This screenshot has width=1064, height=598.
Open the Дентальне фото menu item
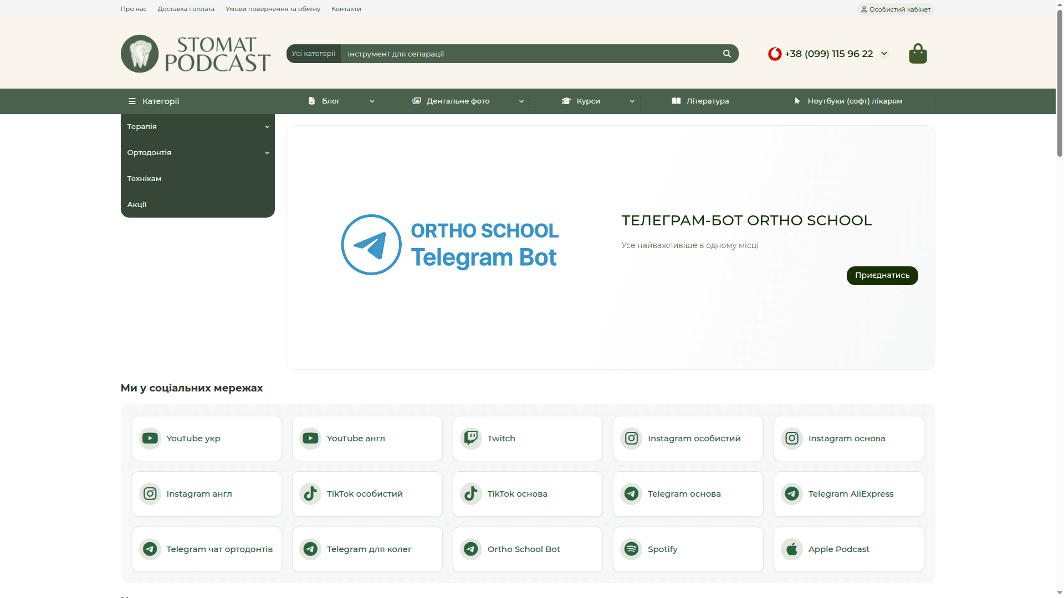(458, 101)
